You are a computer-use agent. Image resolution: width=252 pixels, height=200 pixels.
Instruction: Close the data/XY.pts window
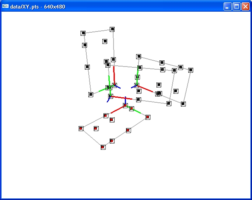click(245, 7)
